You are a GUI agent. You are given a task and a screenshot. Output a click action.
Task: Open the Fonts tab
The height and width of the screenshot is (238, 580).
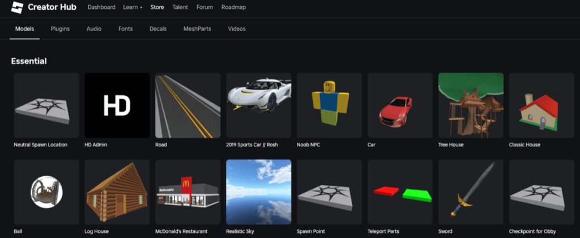coord(125,28)
